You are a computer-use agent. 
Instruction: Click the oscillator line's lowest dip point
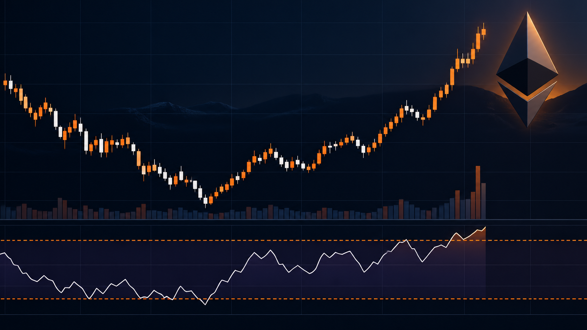coord(205,304)
